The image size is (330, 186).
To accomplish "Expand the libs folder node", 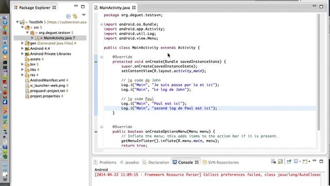I will click(x=22, y=69).
